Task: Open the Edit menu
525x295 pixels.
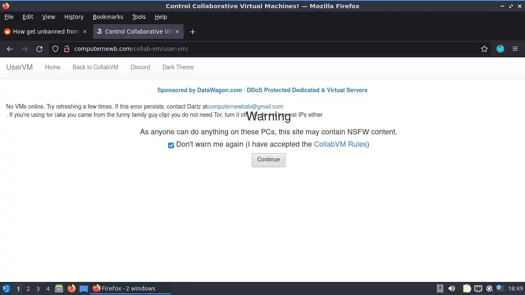Action: (28, 17)
